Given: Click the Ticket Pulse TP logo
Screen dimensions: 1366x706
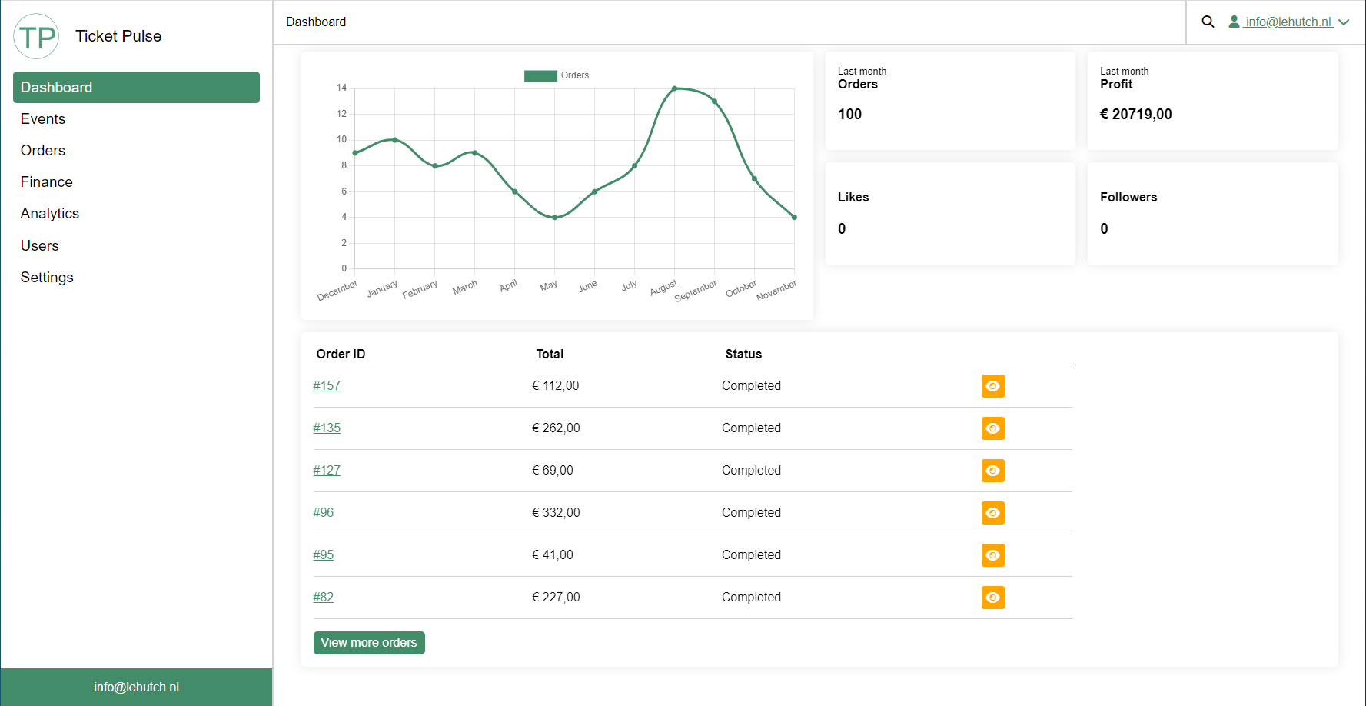Looking at the screenshot, I should tap(36, 36).
